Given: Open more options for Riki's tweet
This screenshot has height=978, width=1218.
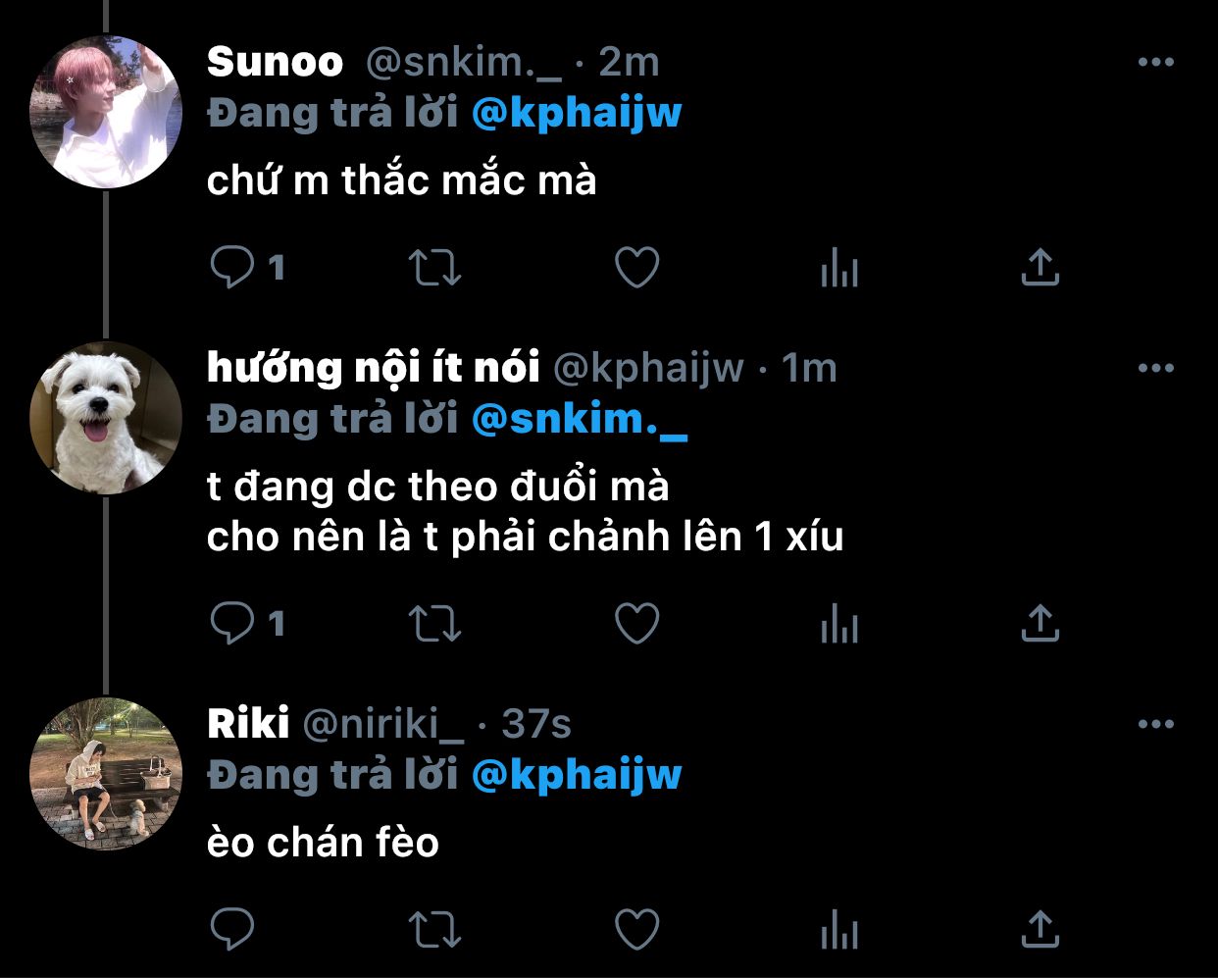Looking at the screenshot, I should pos(1156,724).
